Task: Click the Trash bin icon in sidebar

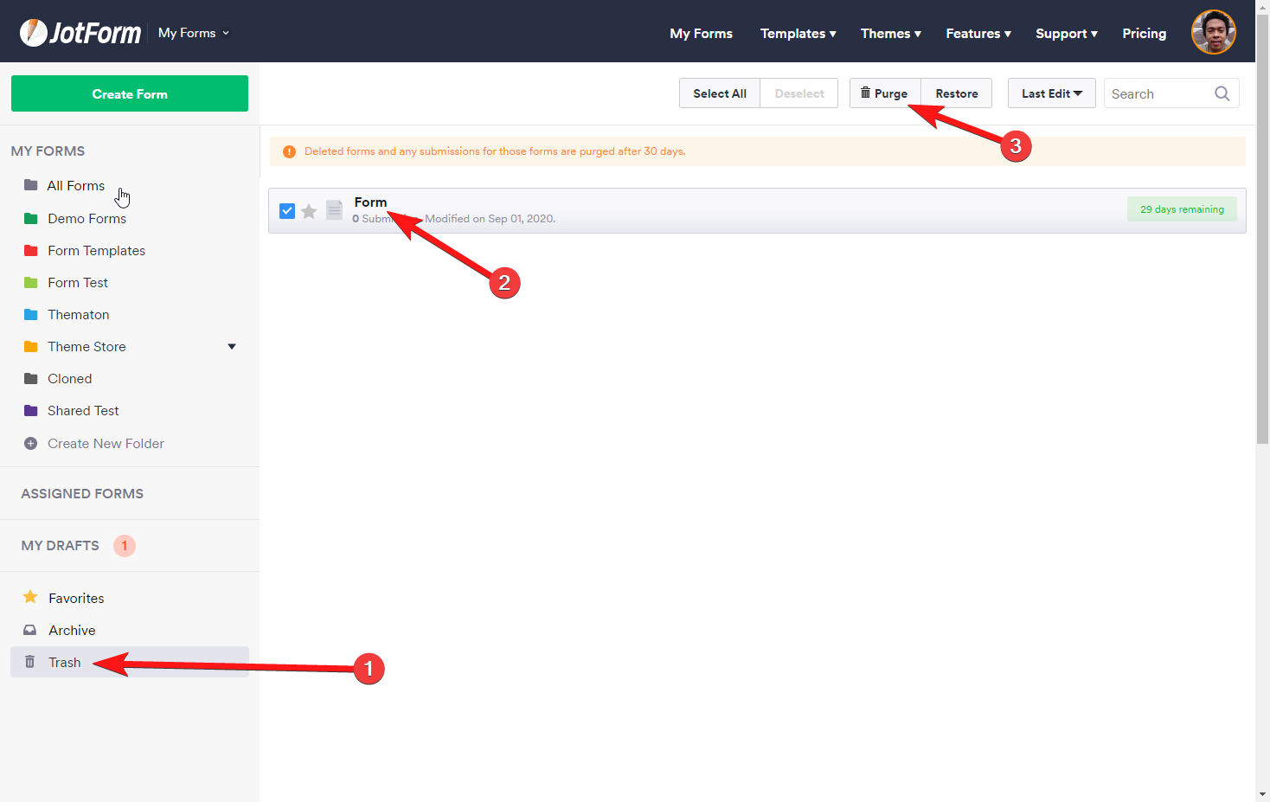Action: 30,662
